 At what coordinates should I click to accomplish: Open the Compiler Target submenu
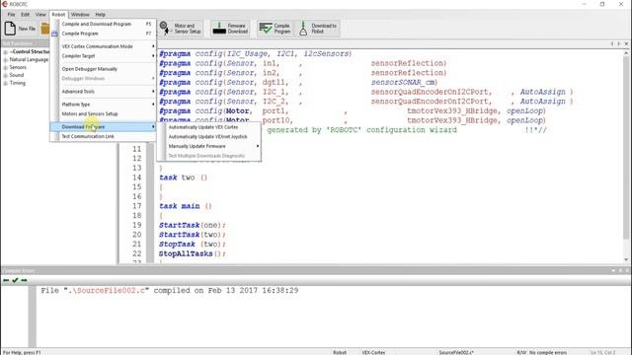tap(103, 56)
